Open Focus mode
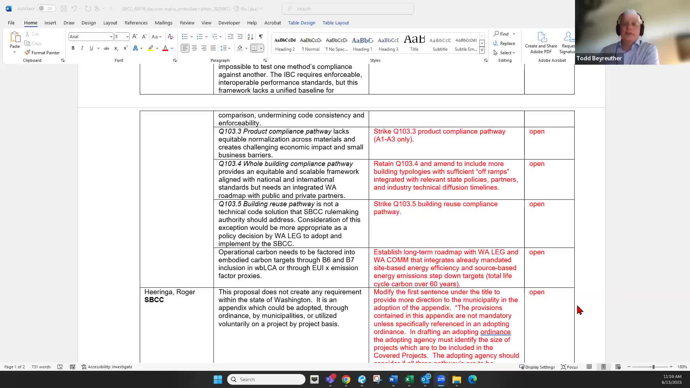Viewport: 690px width, 388px height. pos(570,367)
